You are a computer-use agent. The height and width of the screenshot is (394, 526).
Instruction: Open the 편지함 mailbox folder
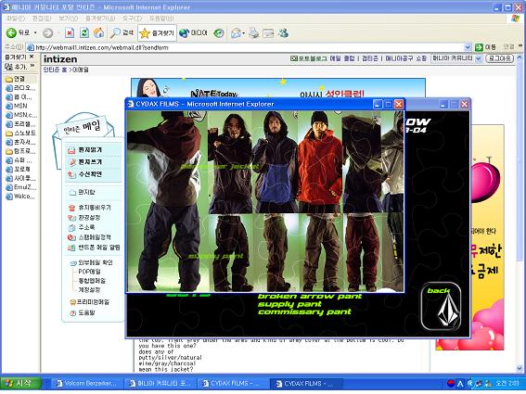click(83, 192)
